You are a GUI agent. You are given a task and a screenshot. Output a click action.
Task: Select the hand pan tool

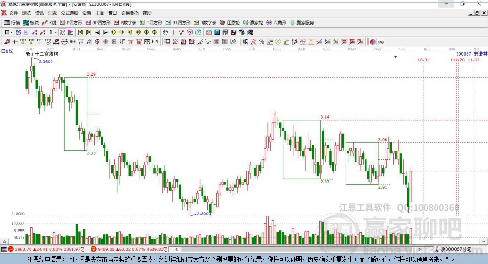tap(165, 32)
